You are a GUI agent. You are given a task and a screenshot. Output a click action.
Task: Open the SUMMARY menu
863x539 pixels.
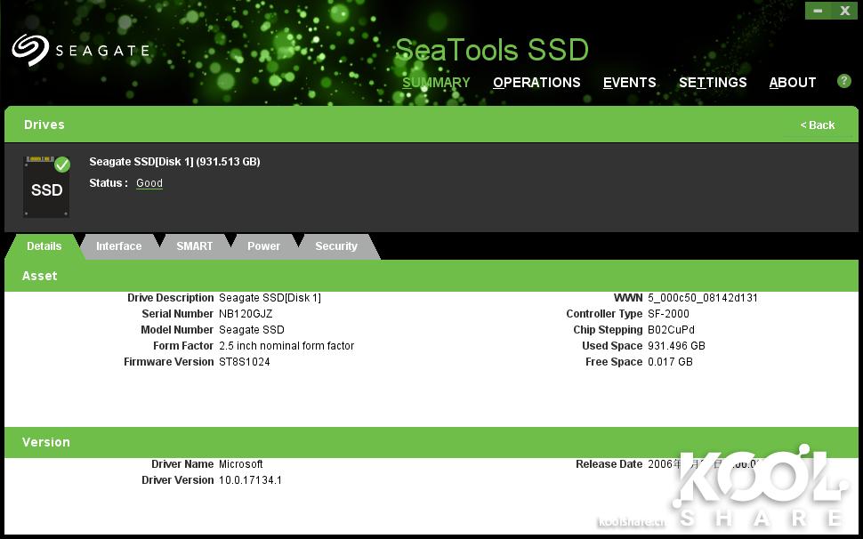point(436,83)
